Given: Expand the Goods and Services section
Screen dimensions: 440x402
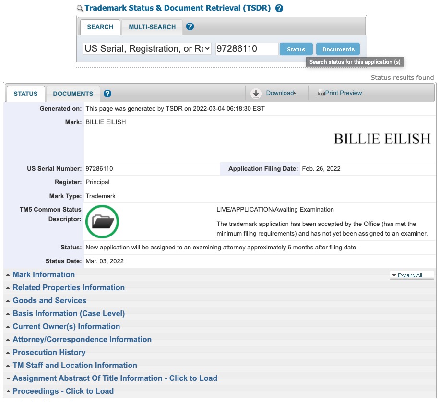Looking at the screenshot, I should (x=49, y=300).
